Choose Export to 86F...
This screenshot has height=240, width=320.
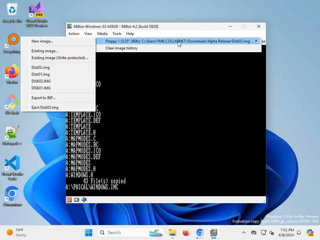58,98
